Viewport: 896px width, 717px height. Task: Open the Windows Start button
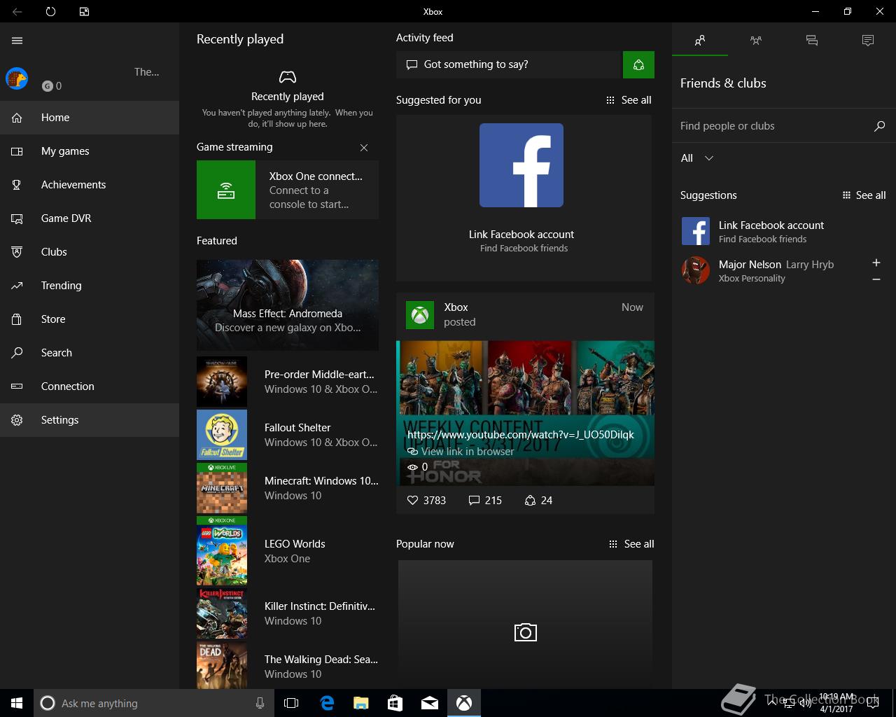(17, 703)
